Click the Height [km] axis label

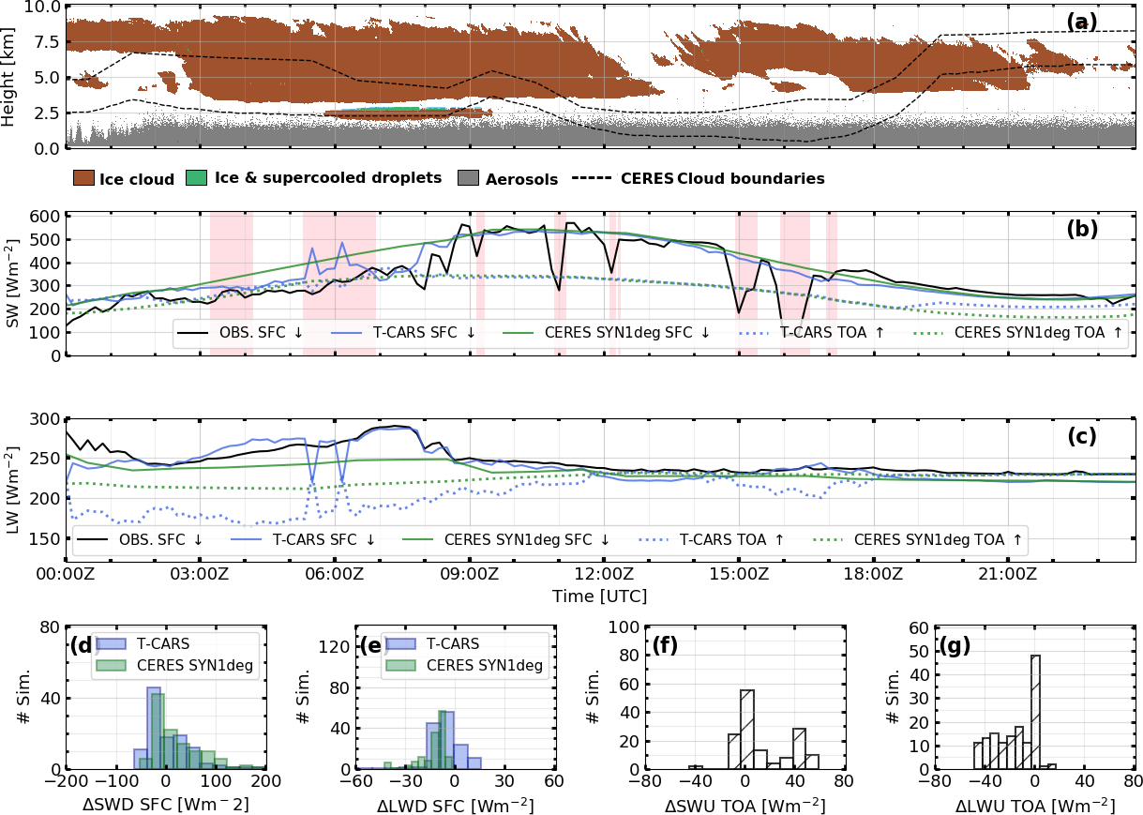(11, 77)
